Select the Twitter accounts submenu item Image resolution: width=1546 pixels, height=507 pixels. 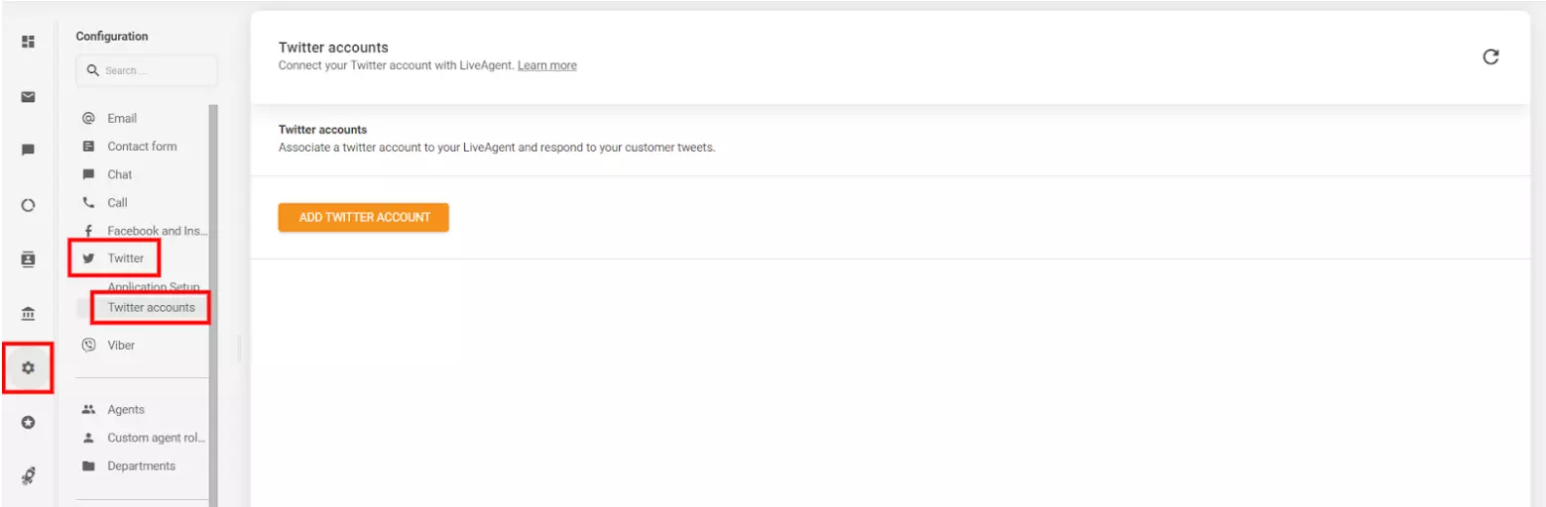(x=151, y=308)
